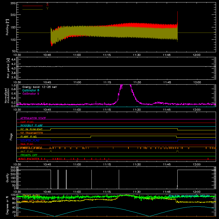Click the 'Degrees or %' axis title
The width and height of the screenshot is (219, 219).
click(7, 205)
